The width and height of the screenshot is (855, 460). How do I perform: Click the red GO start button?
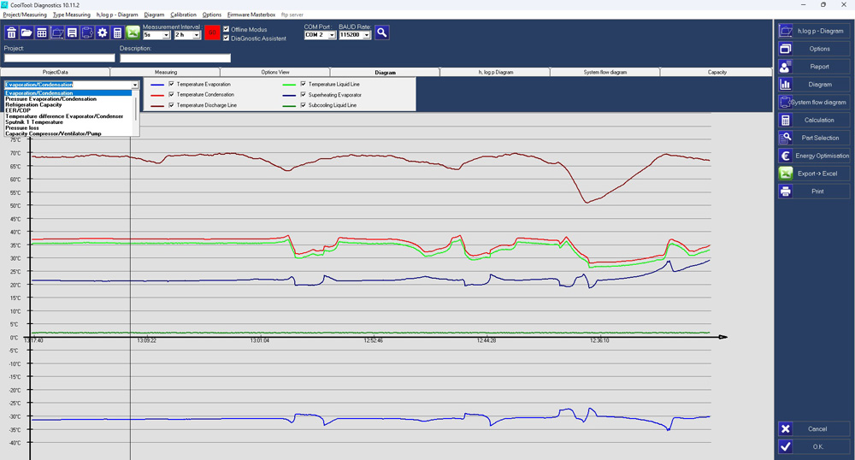coord(212,32)
